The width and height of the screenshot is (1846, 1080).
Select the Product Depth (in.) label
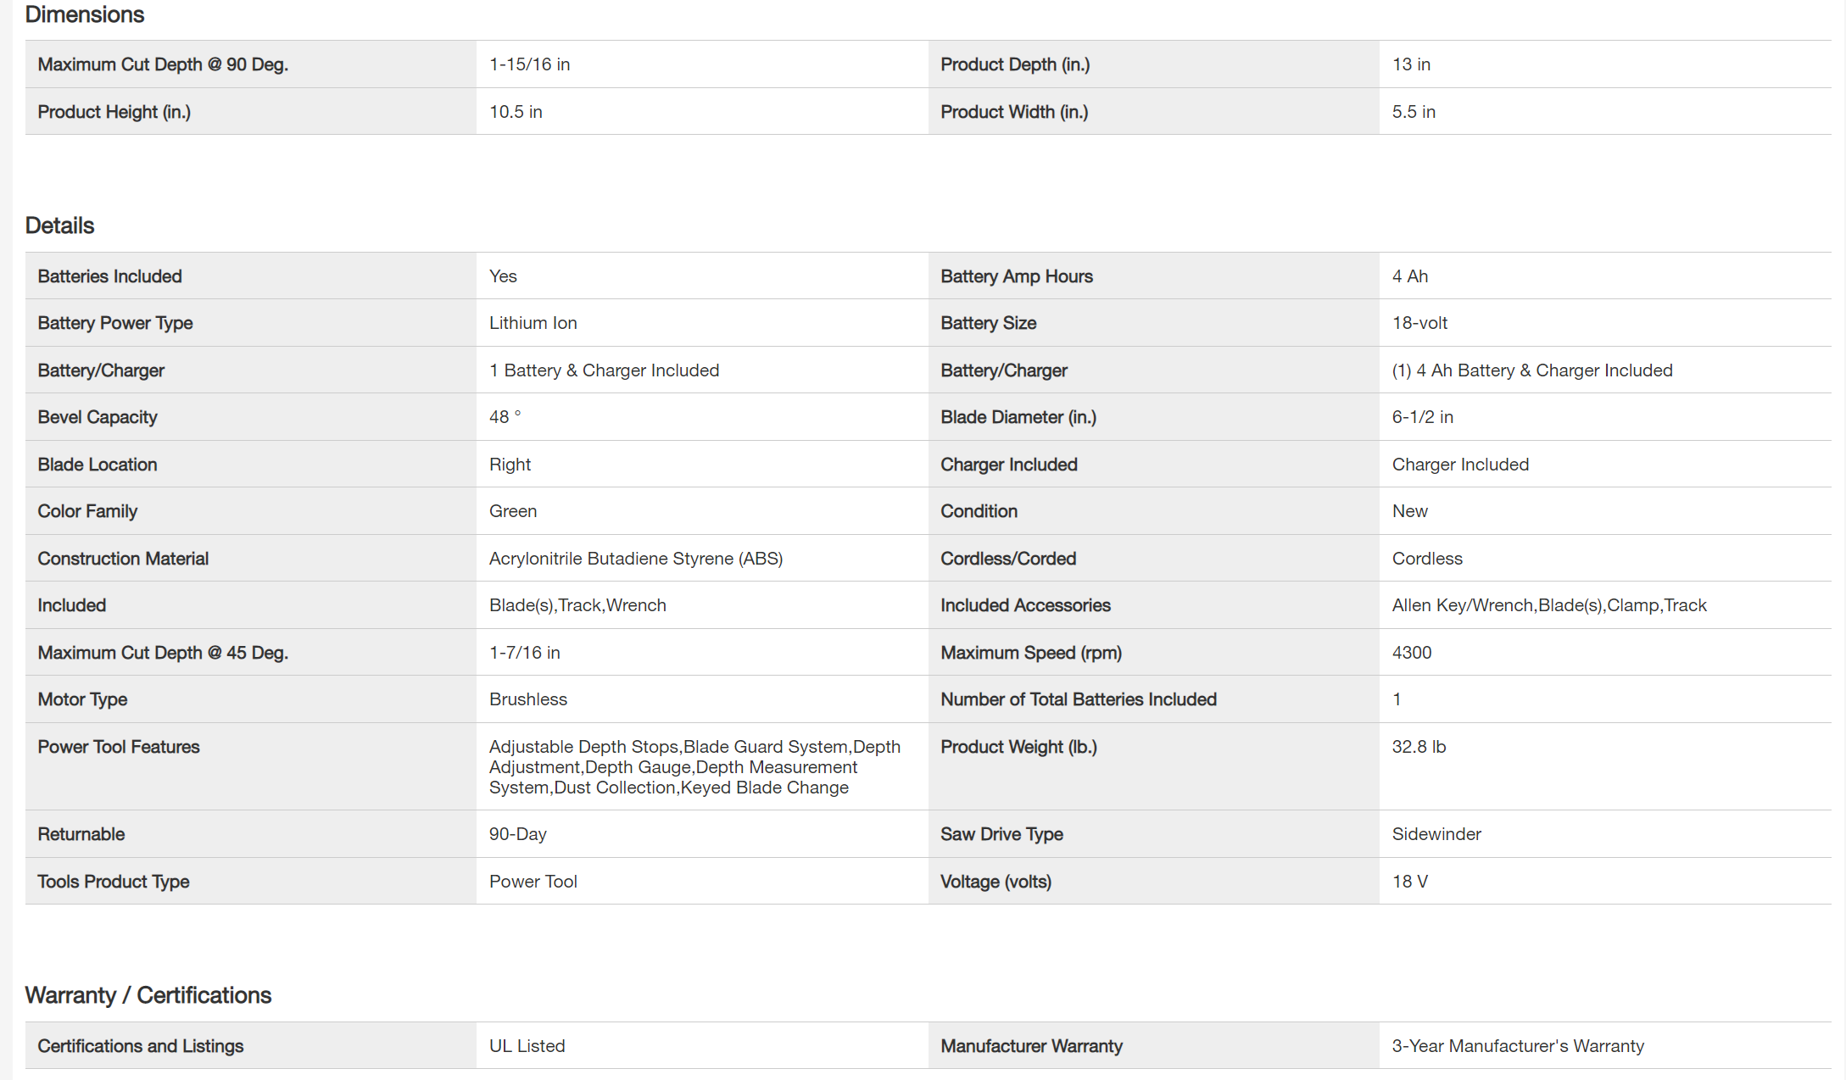click(x=1015, y=64)
